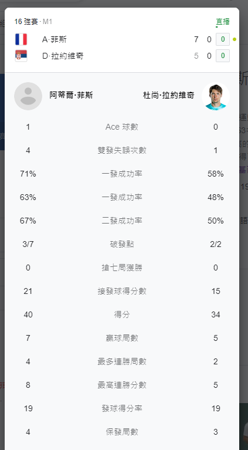This screenshot has width=248, height=450.
Task: Open 阿蒂爾·菲斯 full name heading
Action: coord(71,95)
